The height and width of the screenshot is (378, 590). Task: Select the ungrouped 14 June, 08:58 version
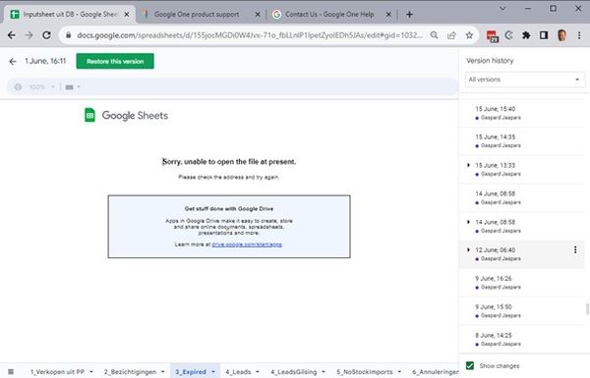tap(522, 197)
